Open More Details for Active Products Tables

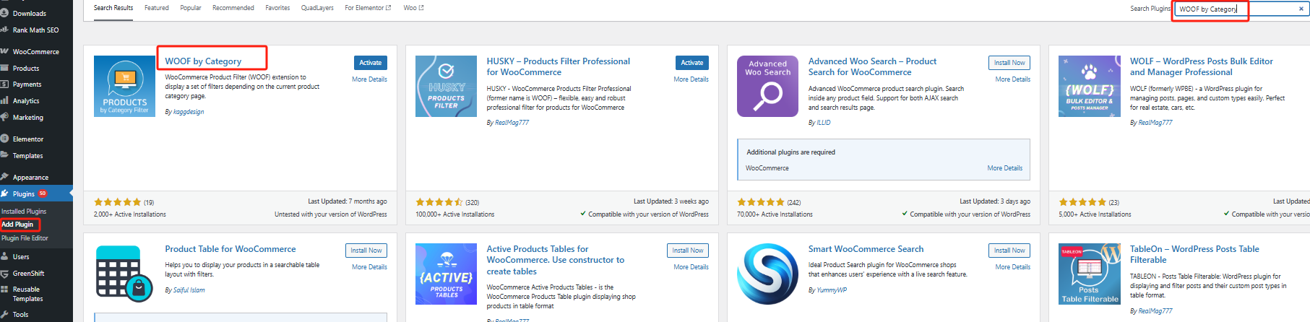coord(691,267)
